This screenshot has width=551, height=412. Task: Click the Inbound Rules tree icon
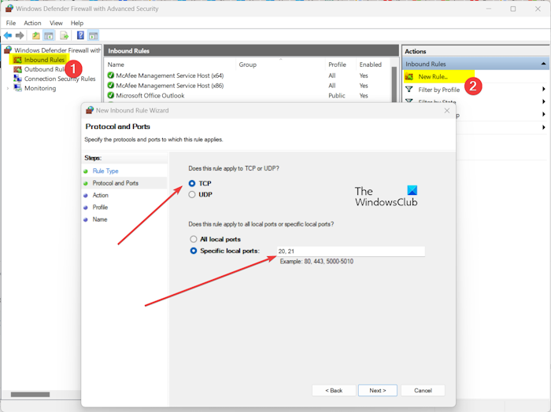(17, 60)
